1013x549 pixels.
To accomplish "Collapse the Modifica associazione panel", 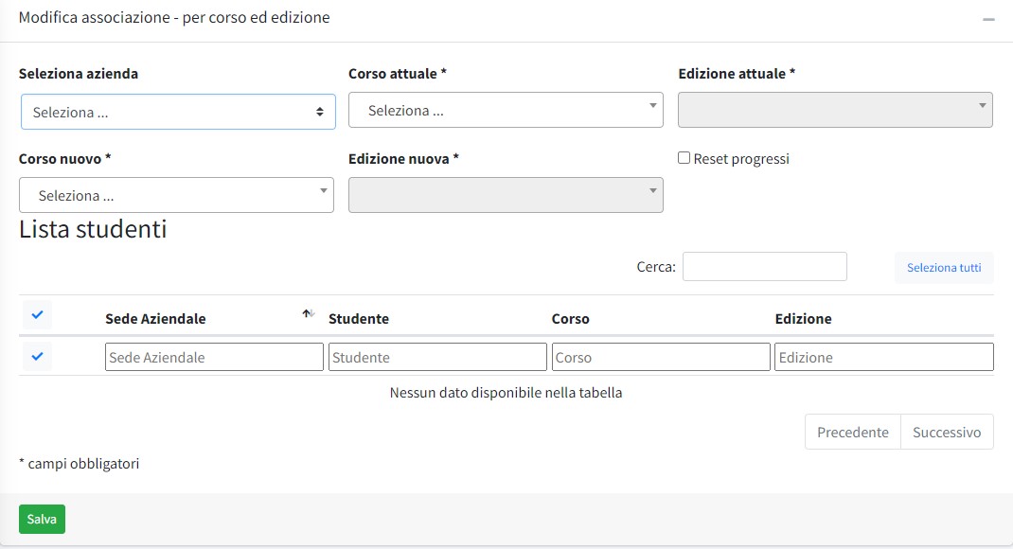I will tap(988, 20).
